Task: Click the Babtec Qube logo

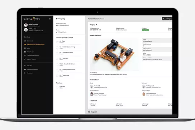Action: click(32, 19)
